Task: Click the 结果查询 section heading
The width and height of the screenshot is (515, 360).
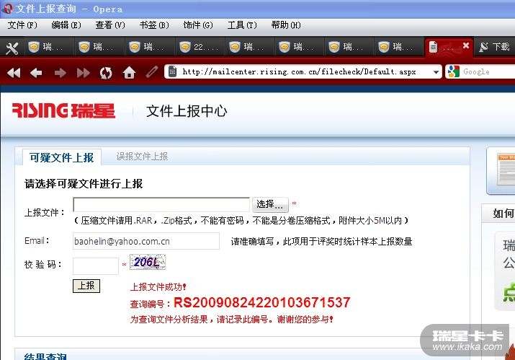Action: [x=45, y=356]
